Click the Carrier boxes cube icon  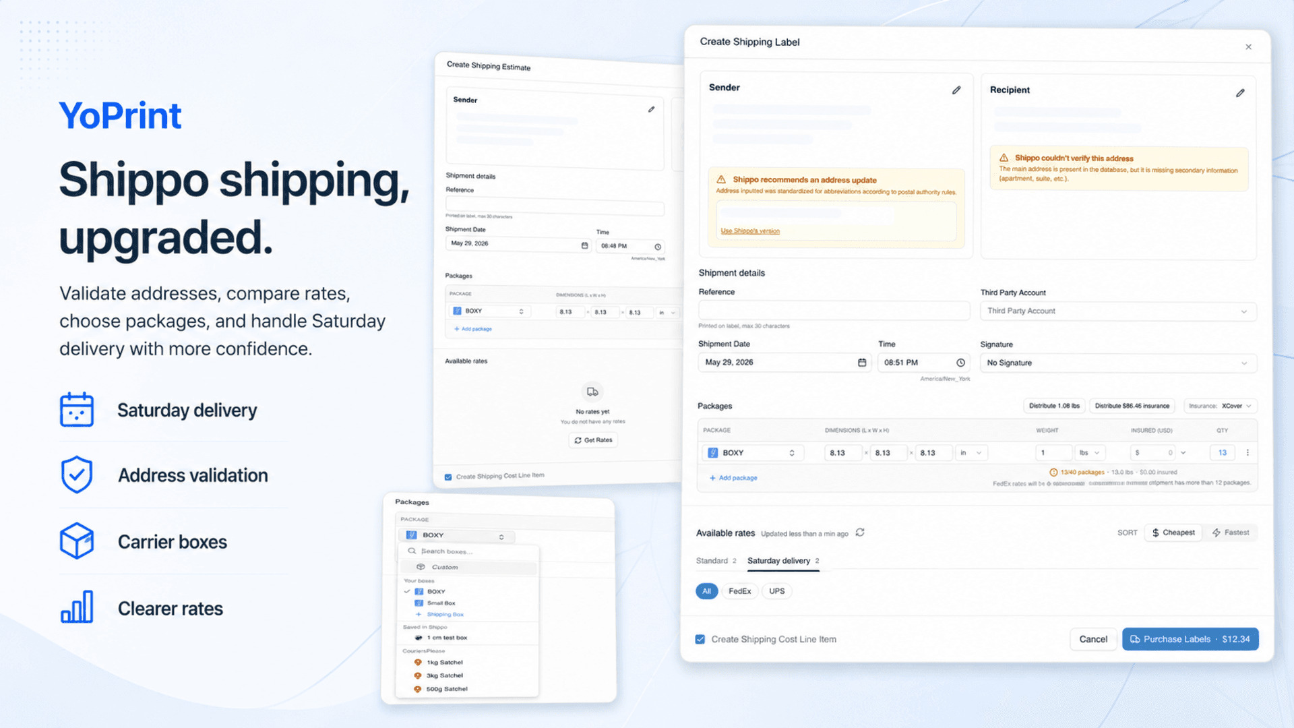(77, 541)
